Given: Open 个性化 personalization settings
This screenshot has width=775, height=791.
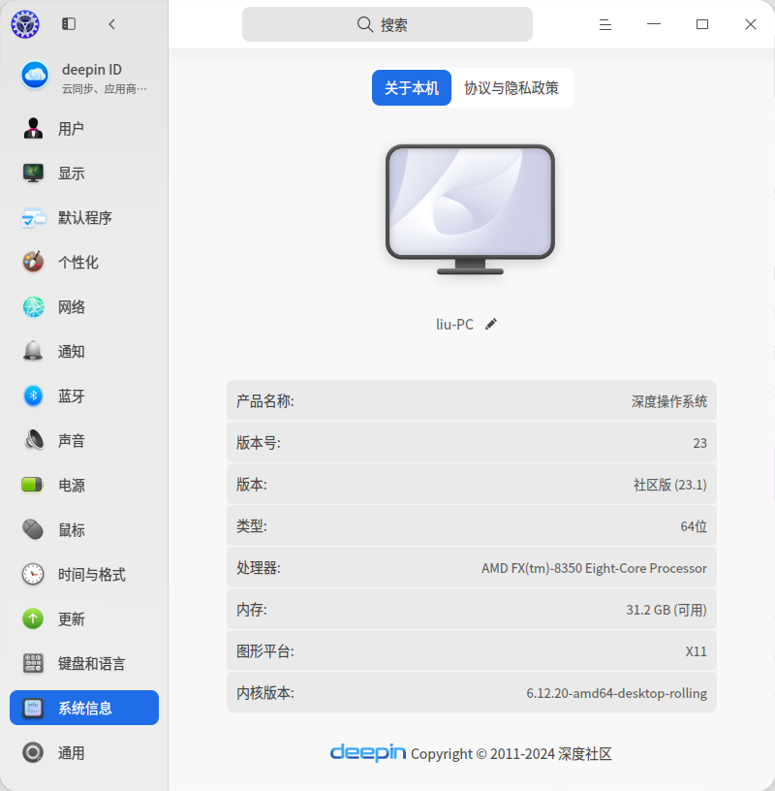Looking at the screenshot, I should pyautogui.click(x=84, y=263).
